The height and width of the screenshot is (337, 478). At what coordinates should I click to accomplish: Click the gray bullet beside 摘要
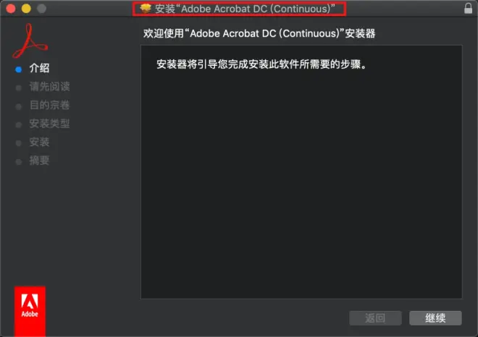[x=19, y=162]
